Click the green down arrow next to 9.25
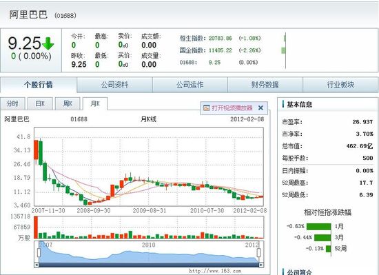This screenshot has height=275, width=379. [x=48, y=43]
